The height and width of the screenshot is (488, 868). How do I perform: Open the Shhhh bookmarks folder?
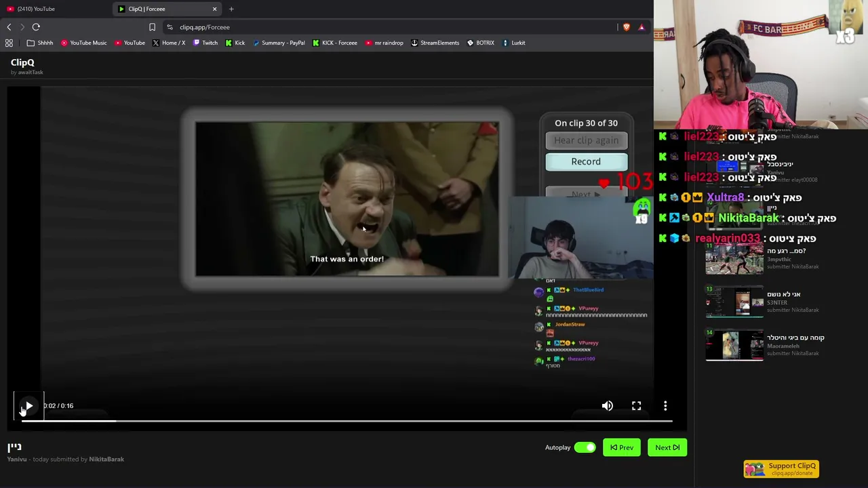40,43
